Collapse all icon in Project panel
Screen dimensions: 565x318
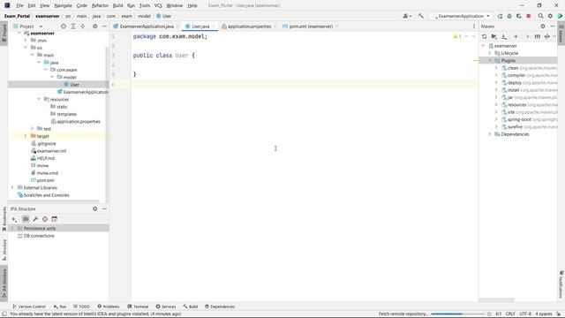click(x=82, y=26)
